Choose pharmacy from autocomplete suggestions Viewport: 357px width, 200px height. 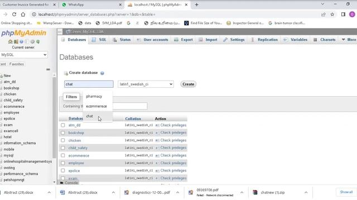tap(98, 96)
